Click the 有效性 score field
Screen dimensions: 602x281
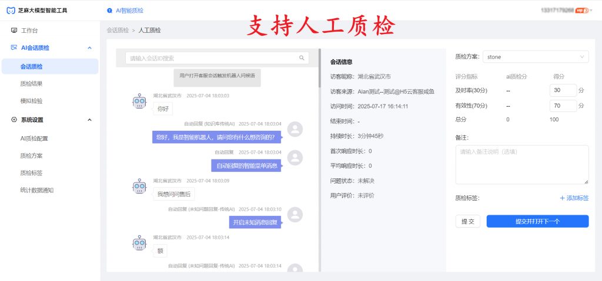[x=563, y=106]
